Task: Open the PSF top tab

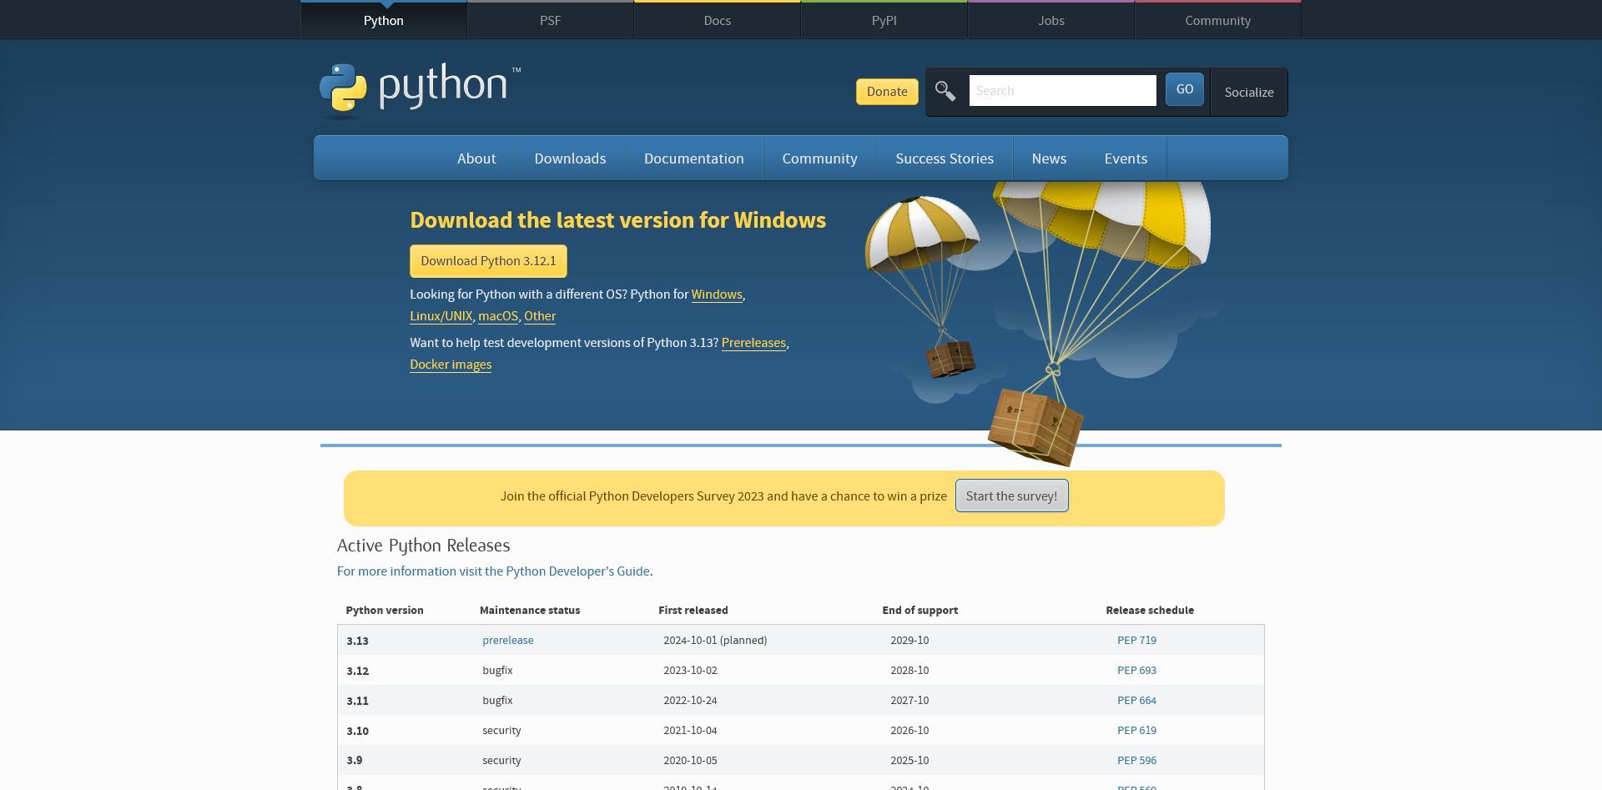Action: coord(551,20)
